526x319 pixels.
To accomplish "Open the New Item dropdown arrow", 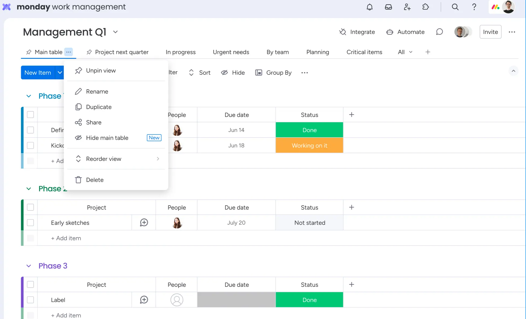I will pyautogui.click(x=60, y=73).
